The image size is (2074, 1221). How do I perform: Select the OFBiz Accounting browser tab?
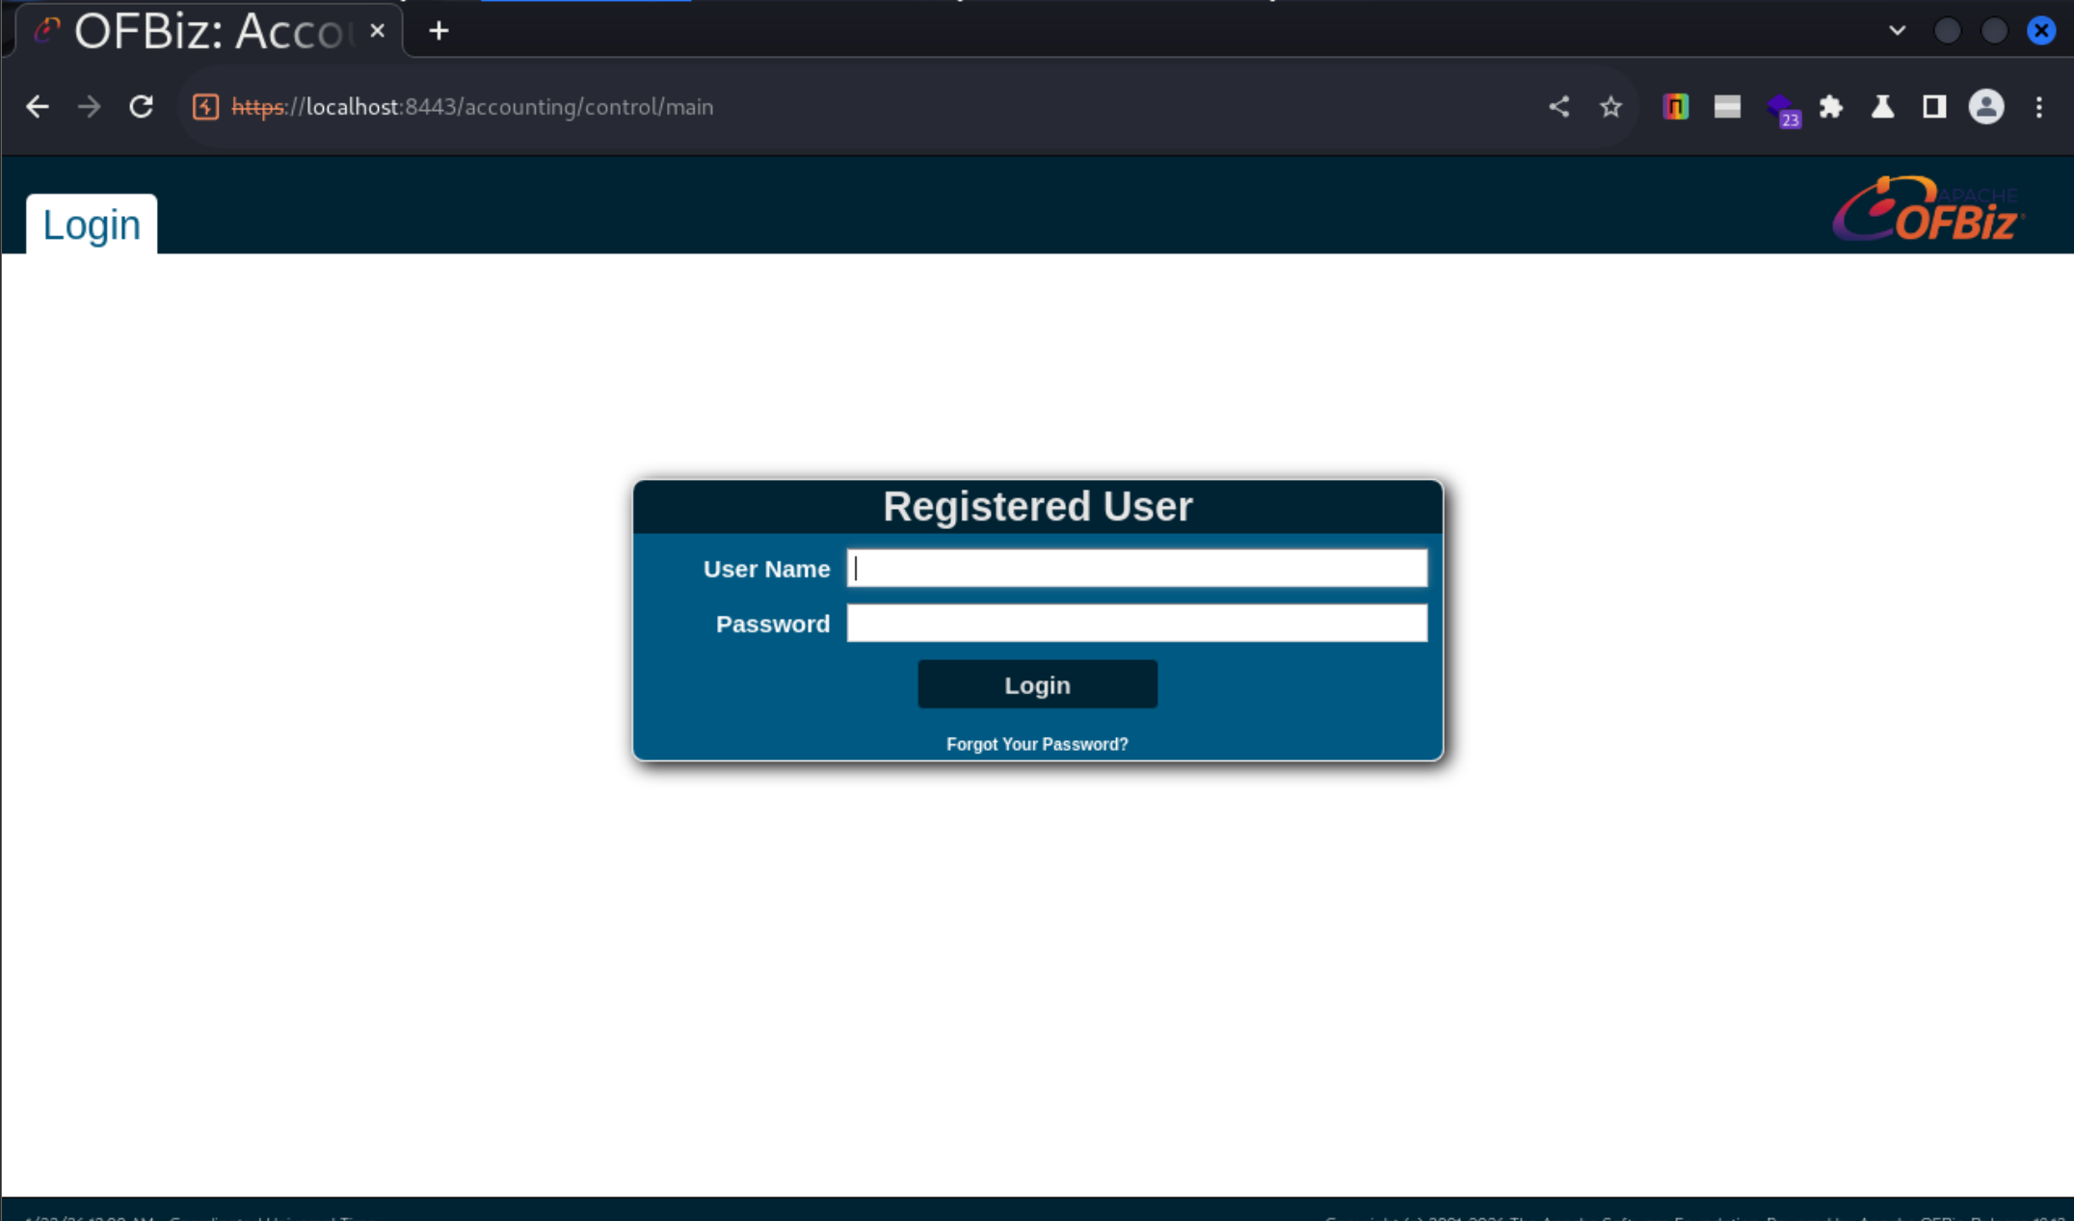206,32
